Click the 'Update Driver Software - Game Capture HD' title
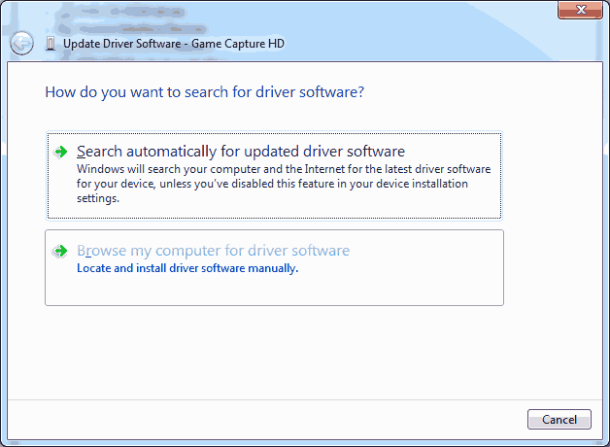This screenshot has height=447, width=610. point(174,44)
